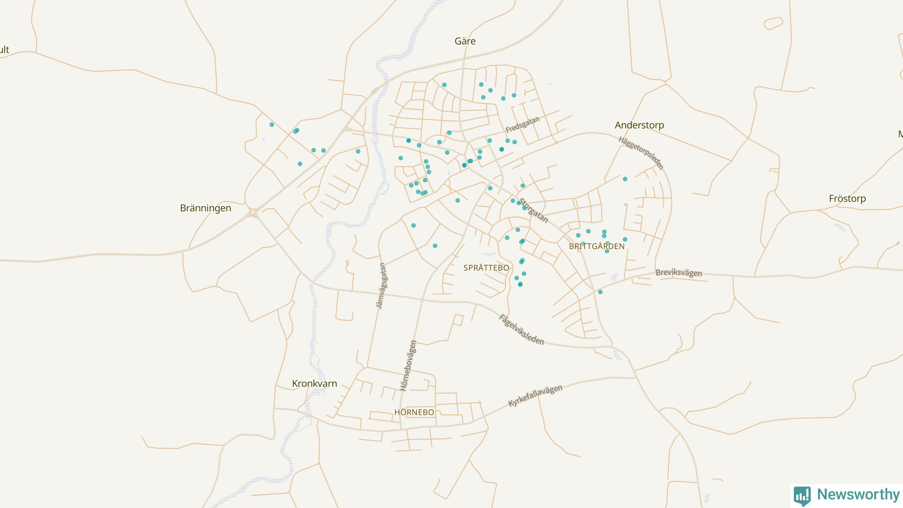The image size is (903, 508).
Task: Click the Newsworthy logo icon
Action: click(802, 495)
